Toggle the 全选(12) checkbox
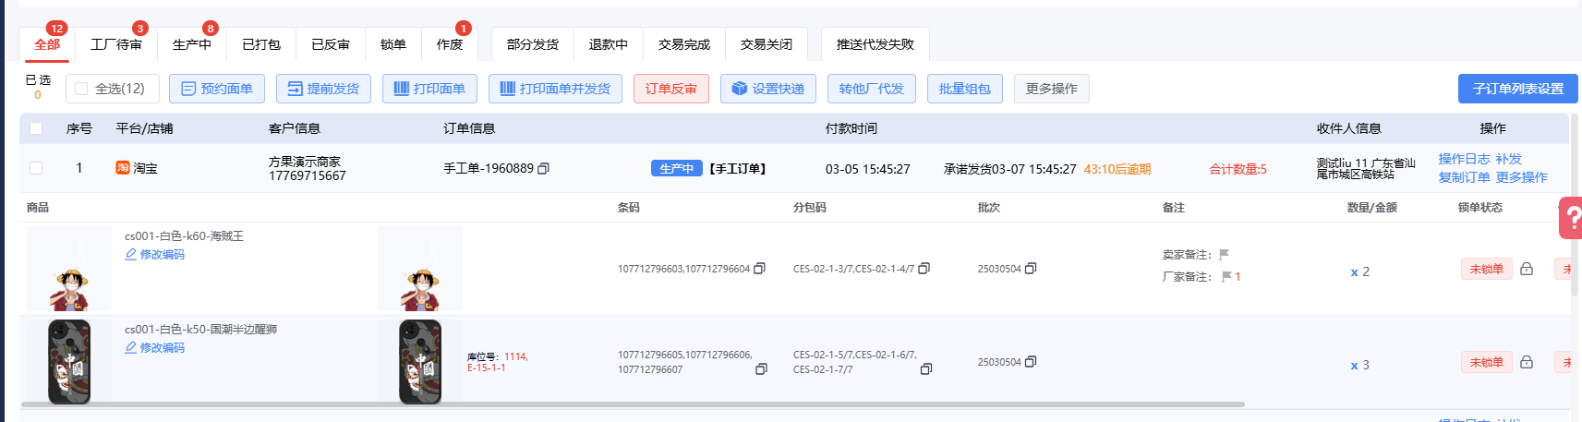Image resolution: width=1582 pixels, height=422 pixels. tap(81, 89)
